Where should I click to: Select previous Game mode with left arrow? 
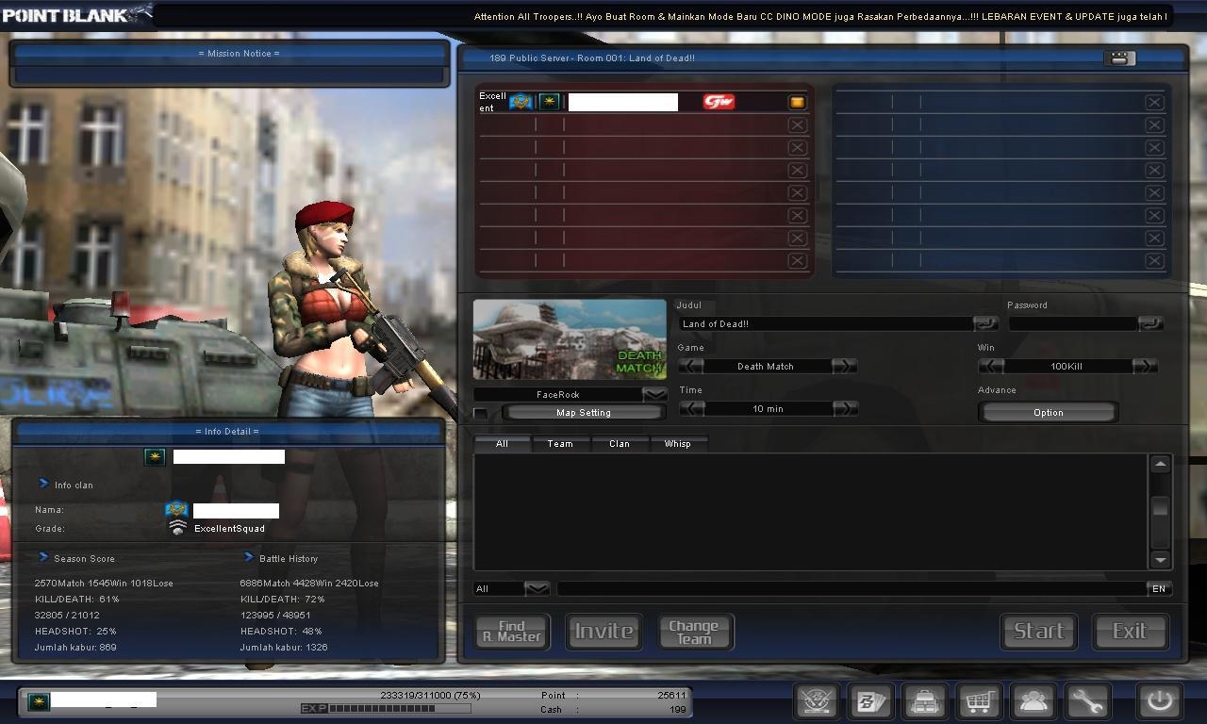(690, 366)
